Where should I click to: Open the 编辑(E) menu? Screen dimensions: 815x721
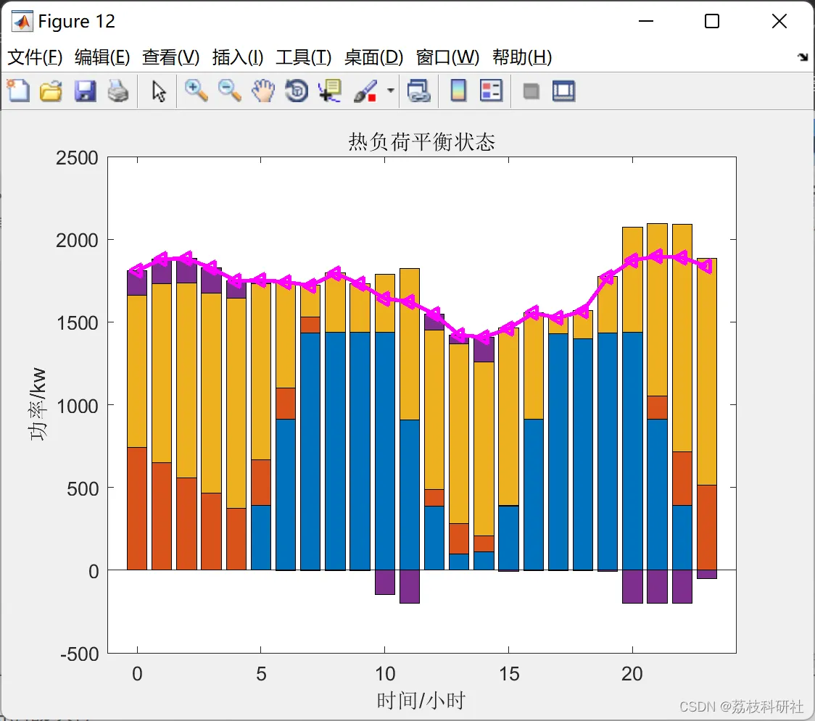(102, 57)
